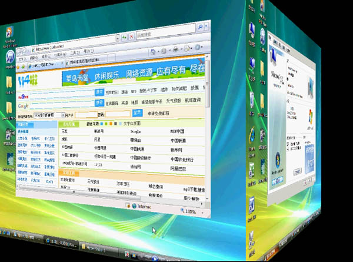Click the live search input box
Screen dimensions: 353x262
pyautogui.click(x=165, y=31)
